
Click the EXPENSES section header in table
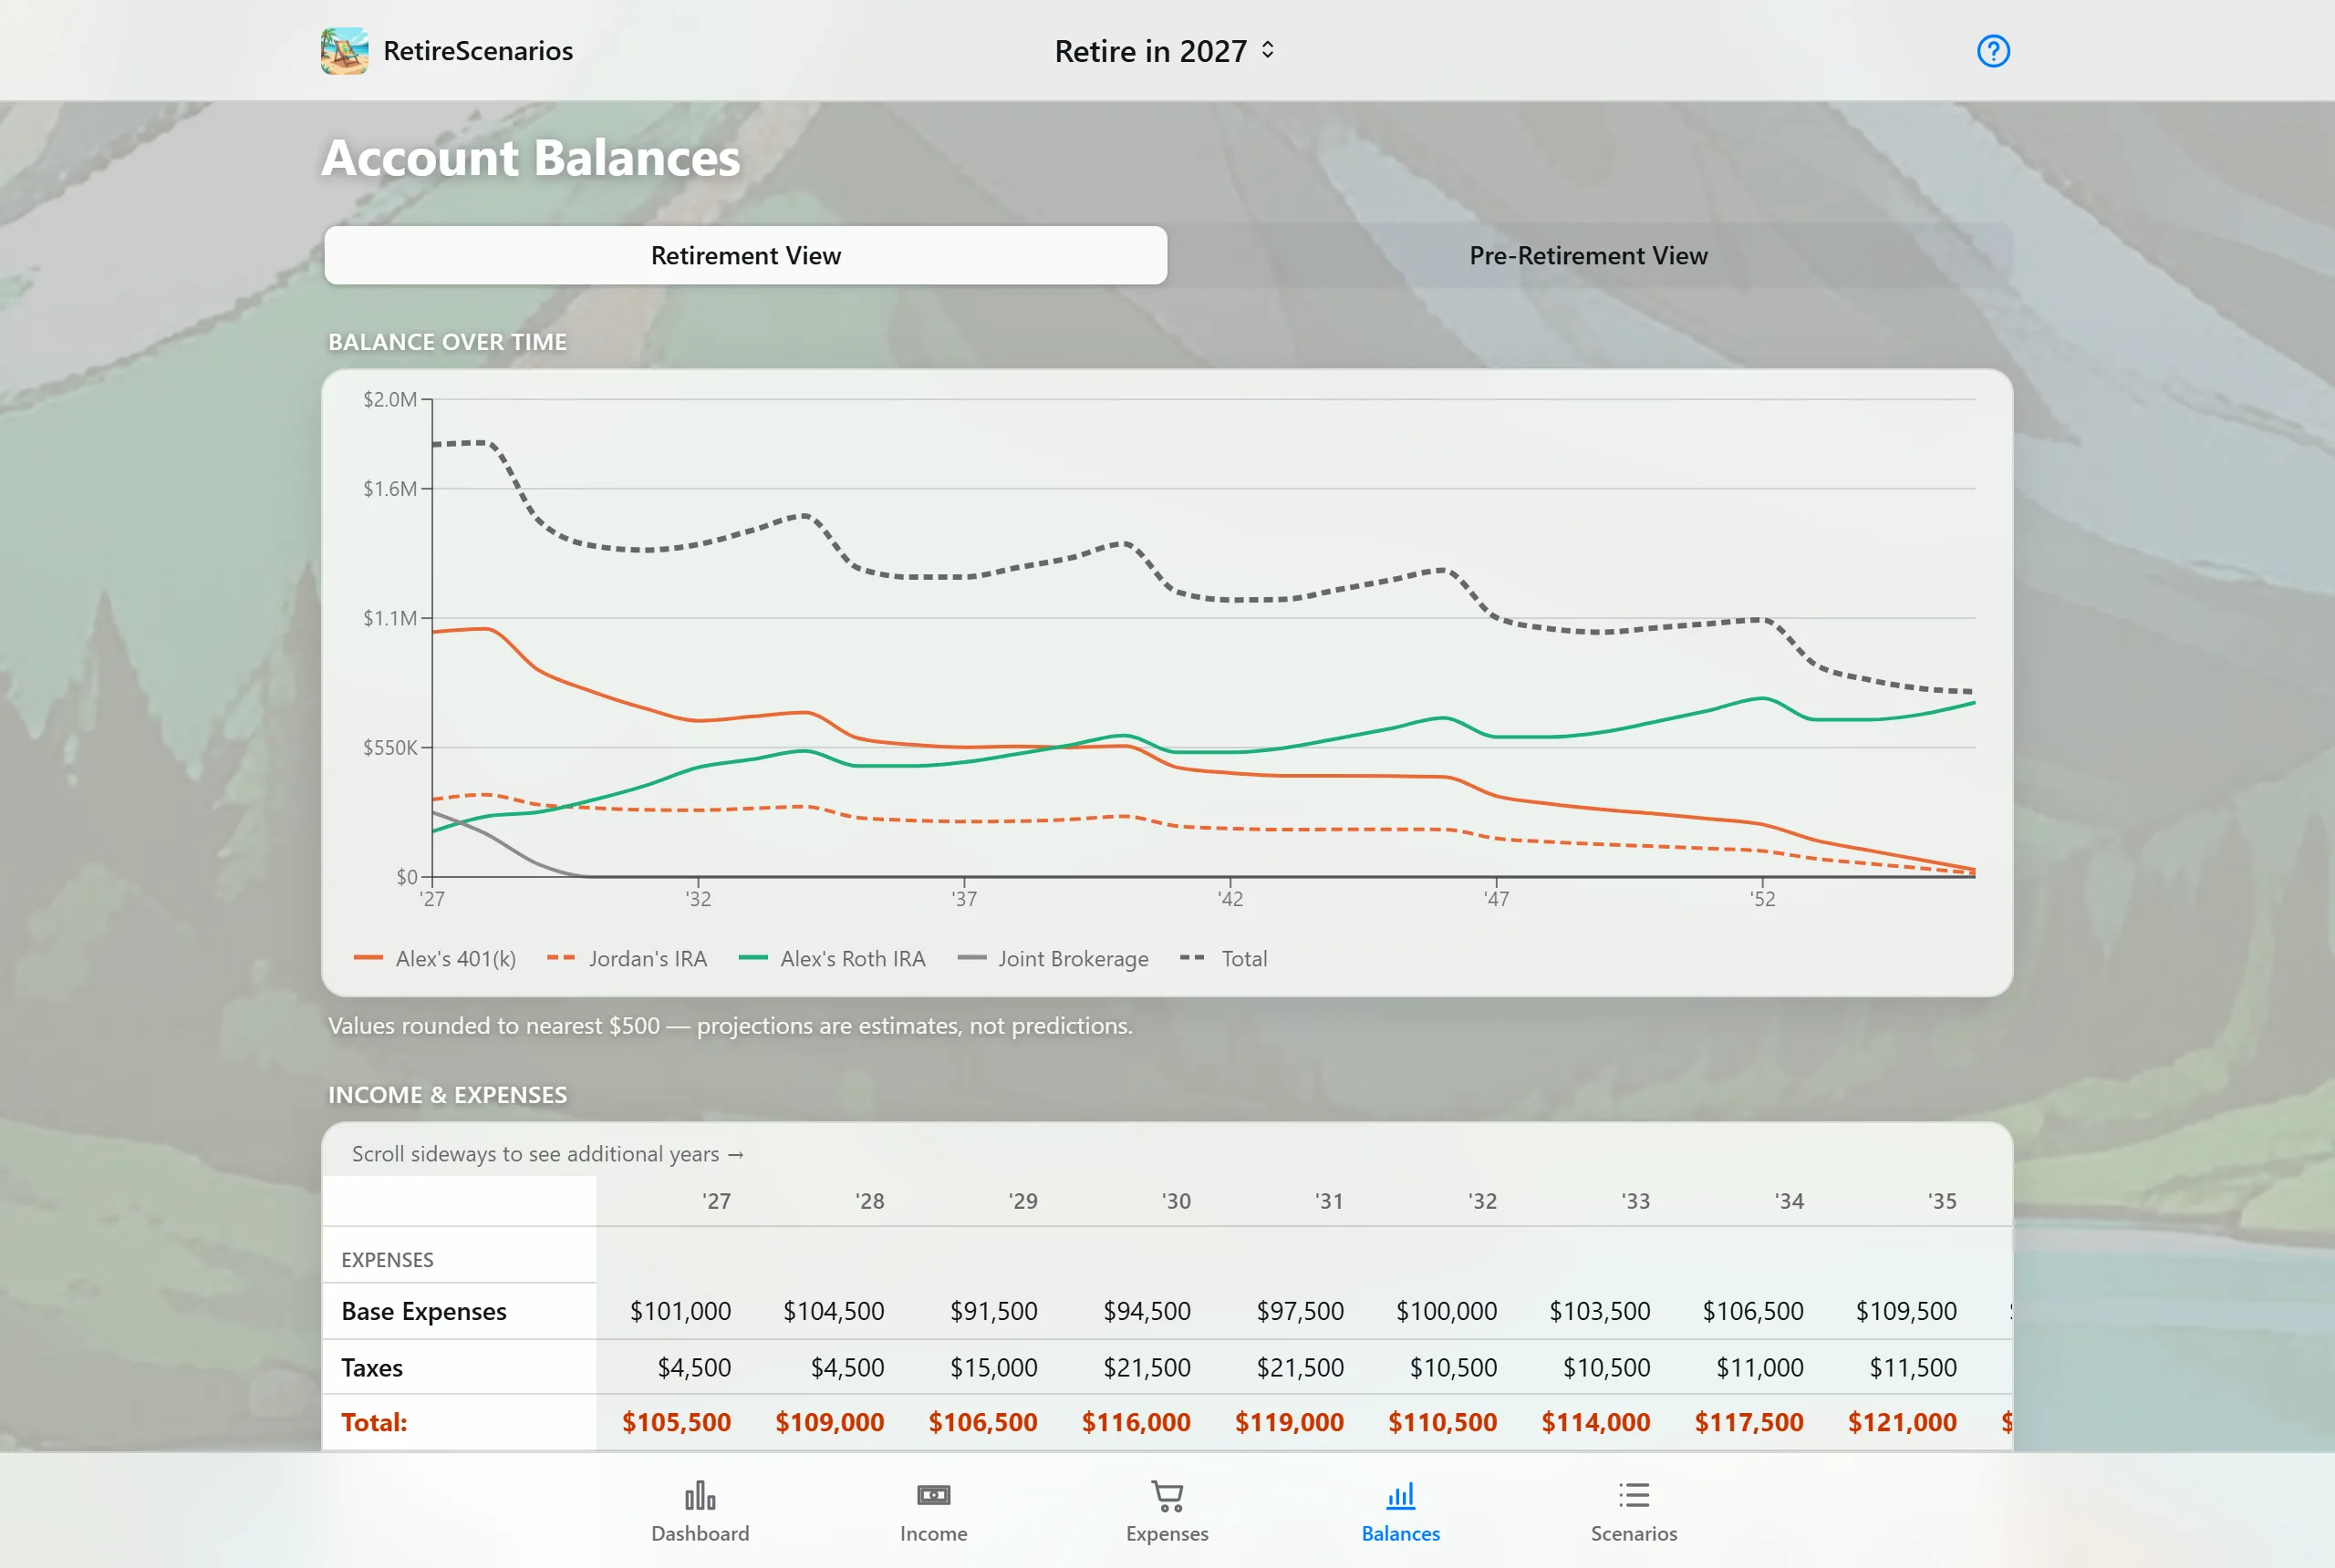pos(387,1260)
